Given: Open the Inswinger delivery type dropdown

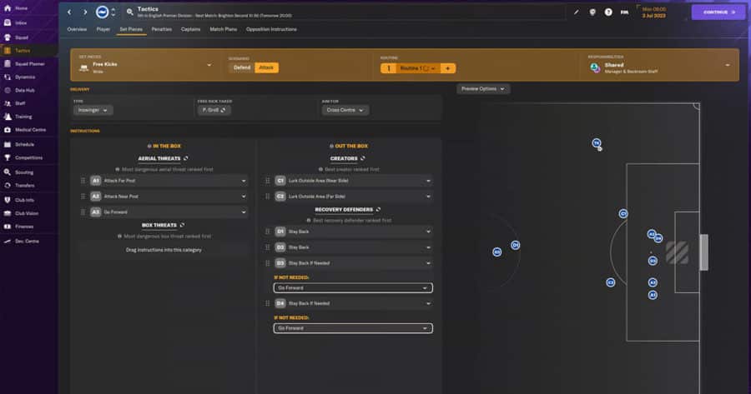Looking at the screenshot, I should tap(93, 110).
